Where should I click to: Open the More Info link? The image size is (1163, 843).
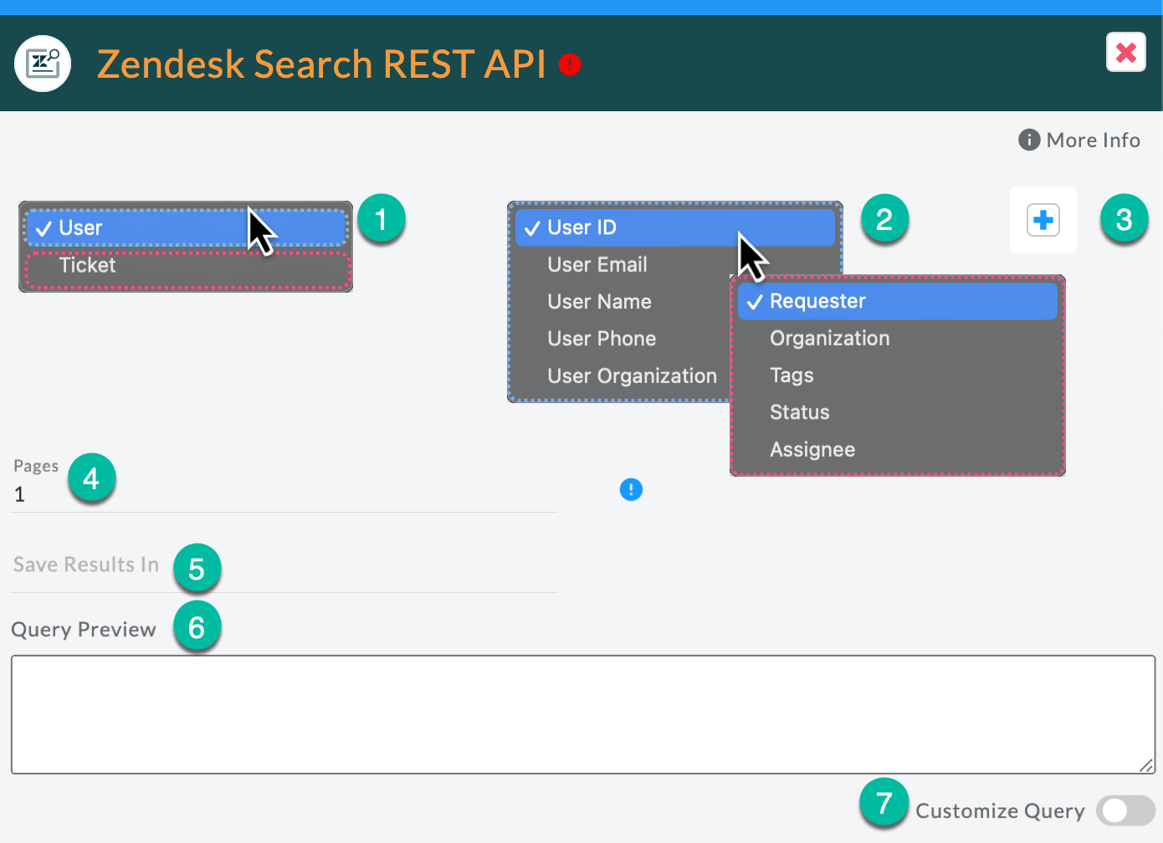[x=1079, y=140]
